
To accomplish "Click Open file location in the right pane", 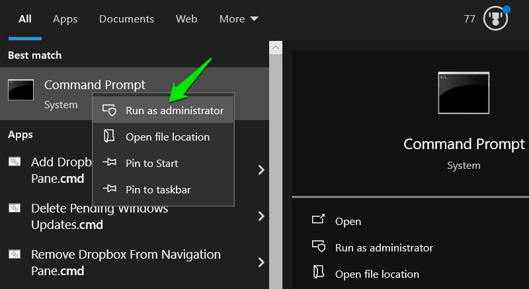I will point(377,274).
